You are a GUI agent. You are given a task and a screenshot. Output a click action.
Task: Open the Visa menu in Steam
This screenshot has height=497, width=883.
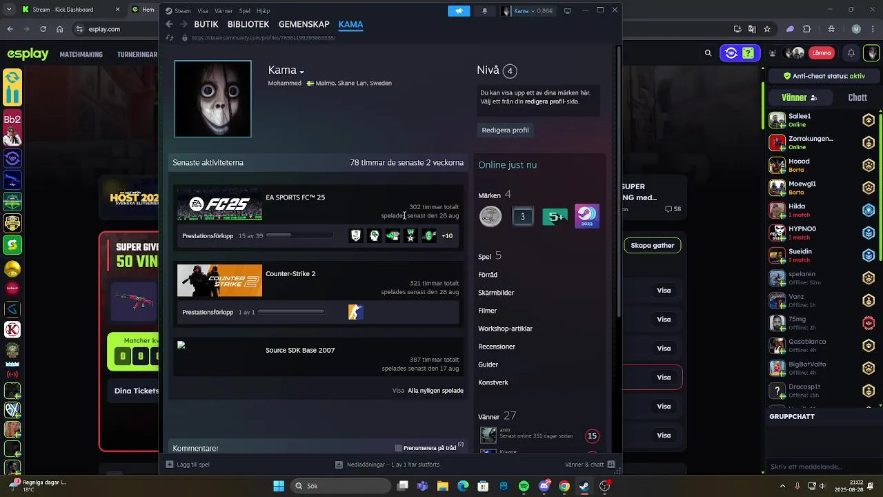click(203, 11)
